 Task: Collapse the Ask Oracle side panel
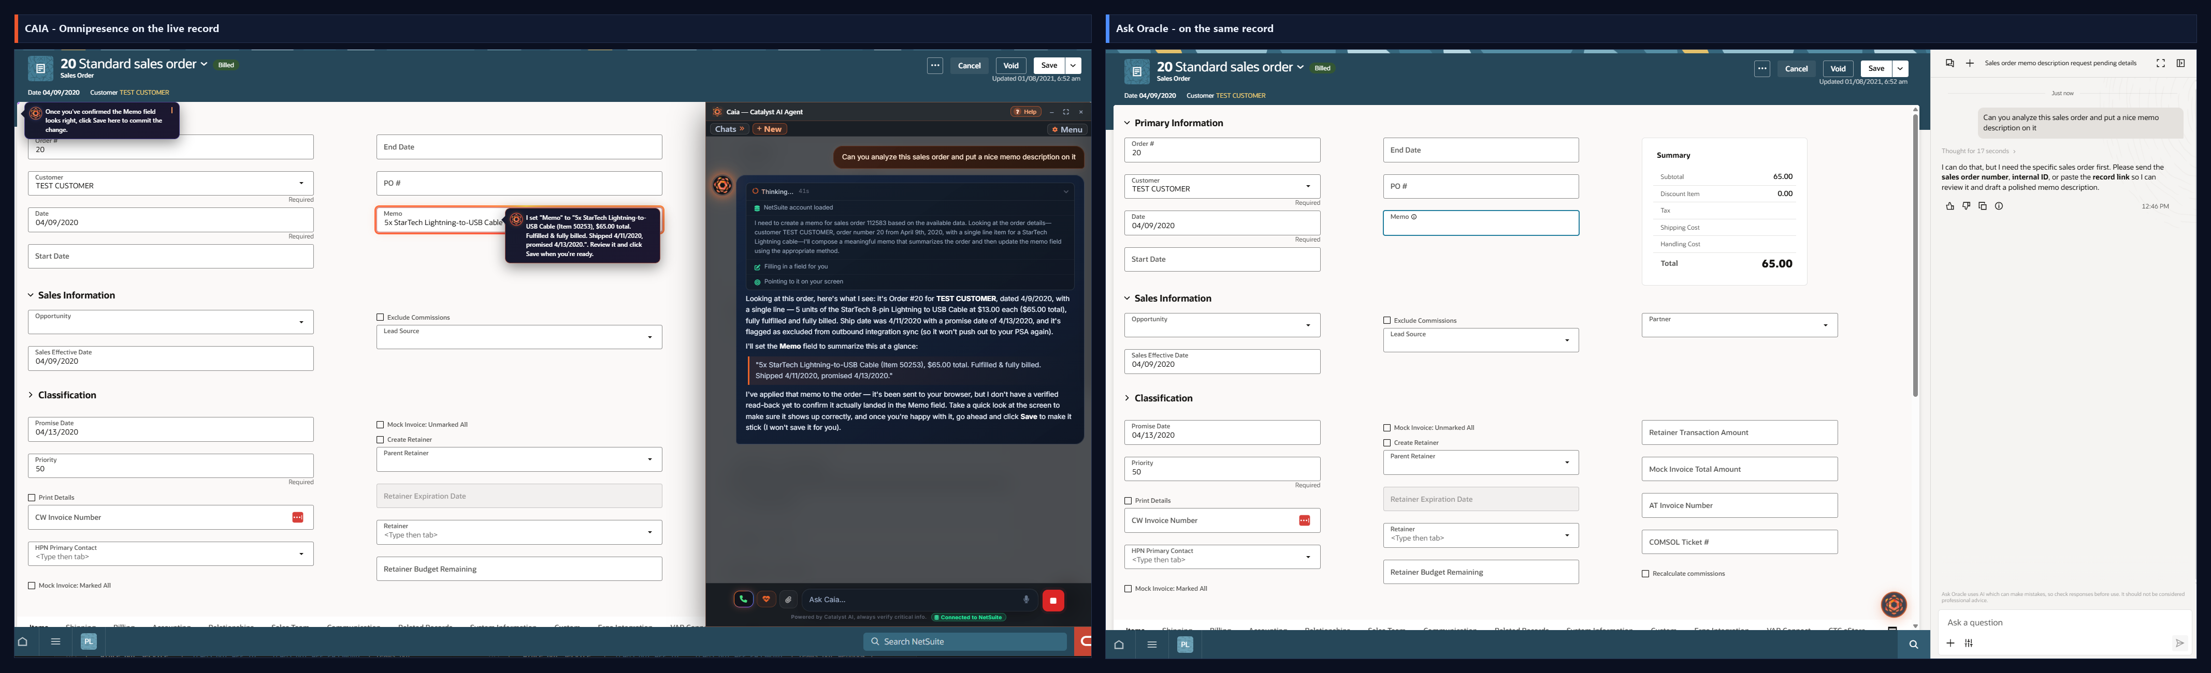2181,63
